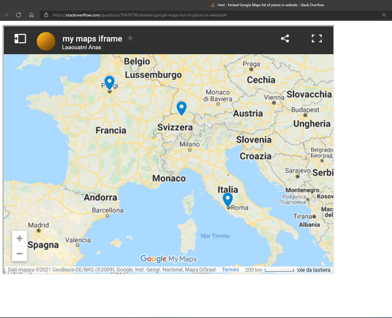Click the Mar Tirreno sea label
This screenshot has width=392, height=318.
point(215,236)
